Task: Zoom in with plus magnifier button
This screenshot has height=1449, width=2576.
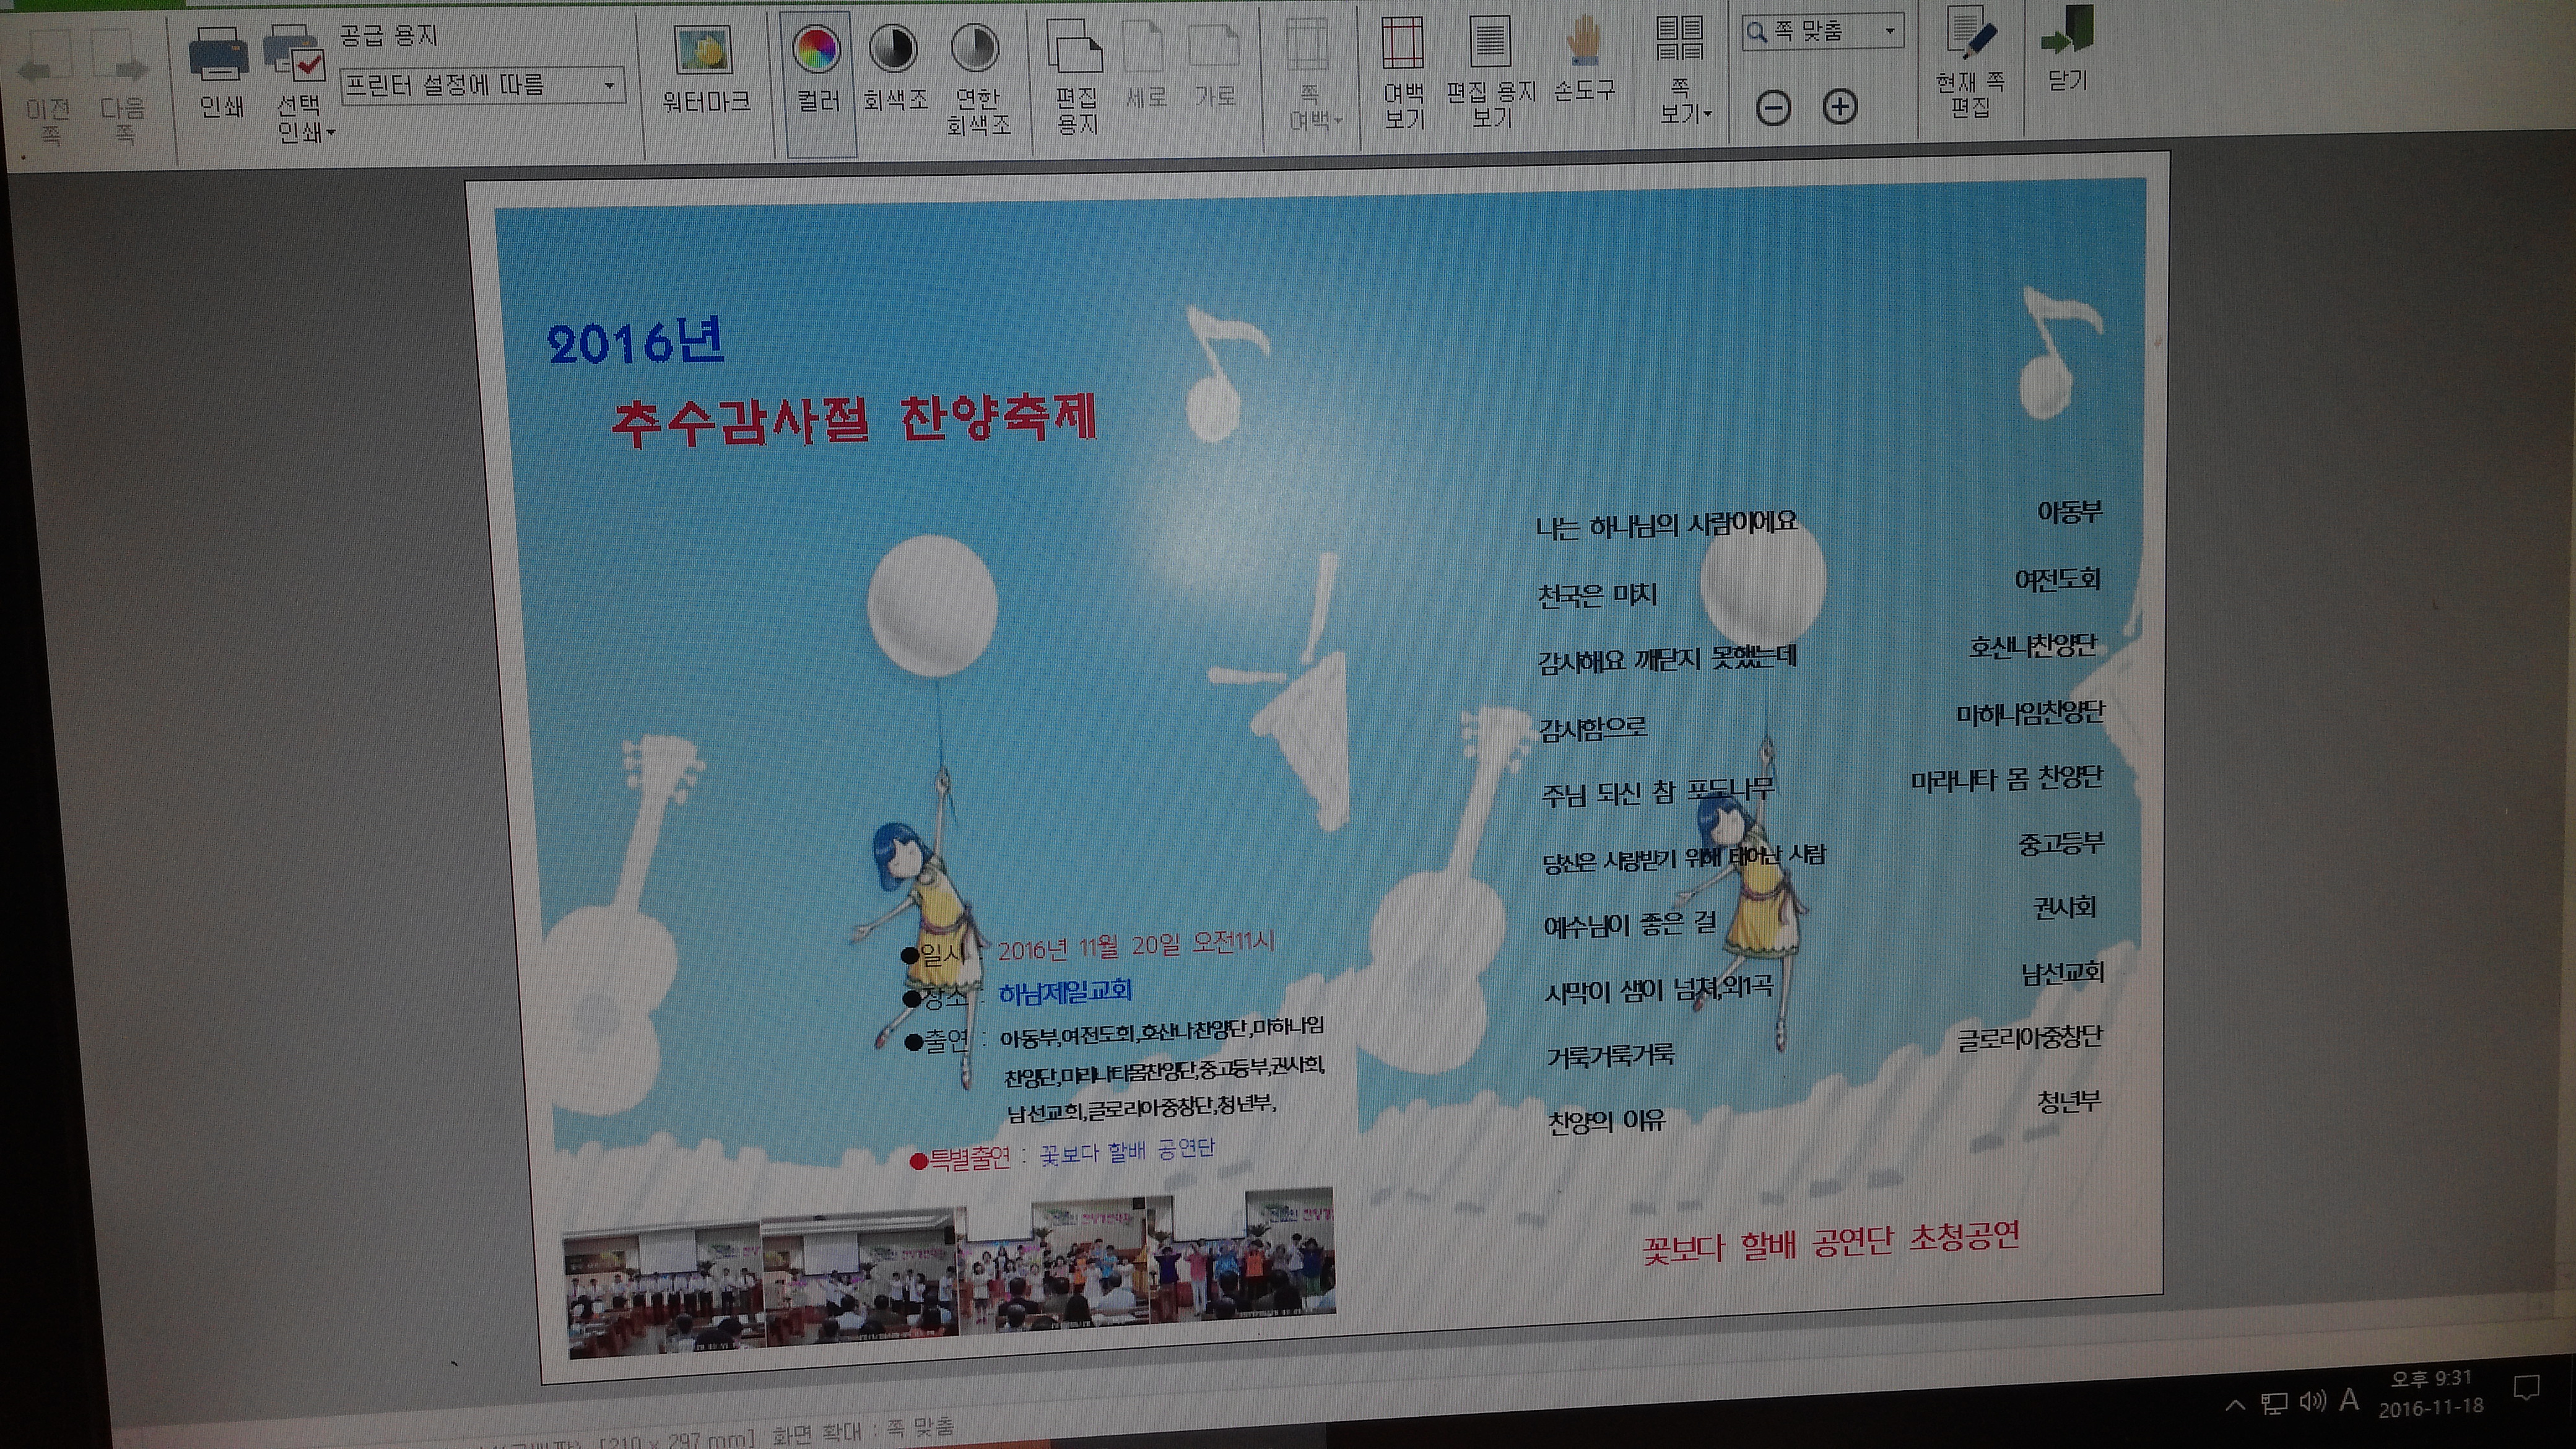Action: tap(1840, 107)
